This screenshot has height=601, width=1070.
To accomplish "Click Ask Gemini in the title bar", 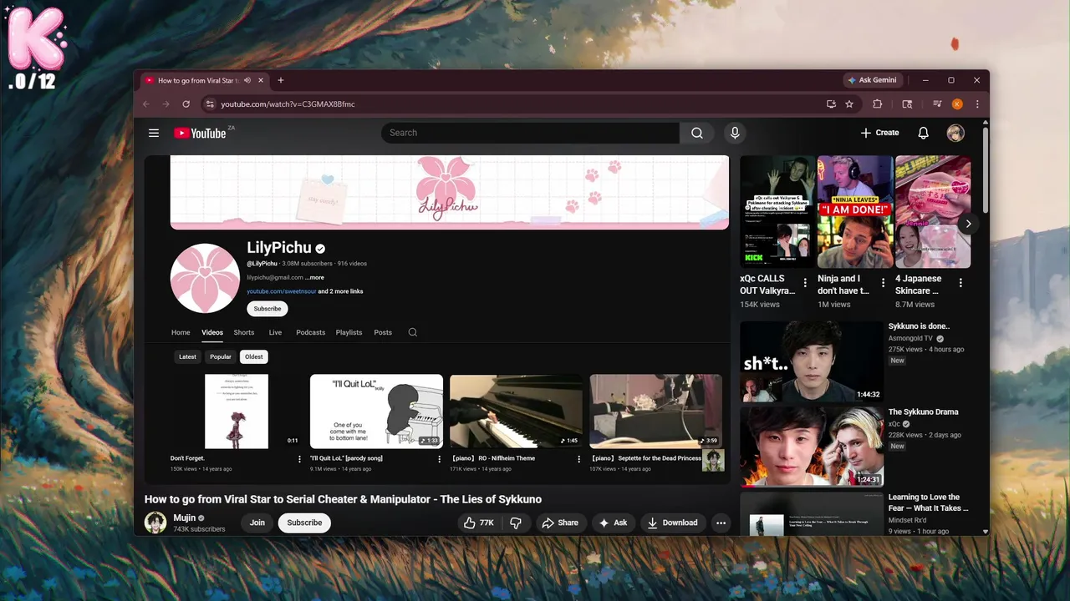I will [872, 80].
